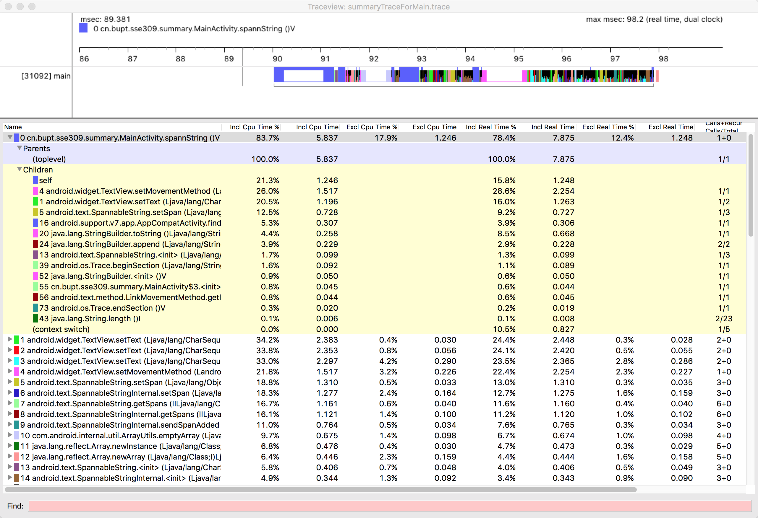Collapse the Children section
The height and width of the screenshot is (518, 758).
(20, 170)
